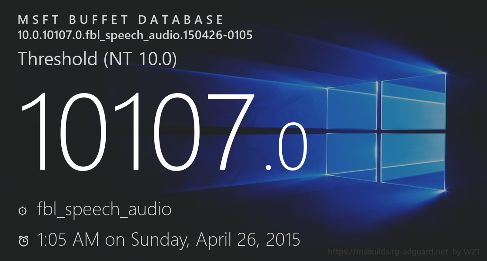Select build string 10.0.10107.0.fbl_speech_audio.150426-0105
The image size is (487, 261).
tap(135, 35)
